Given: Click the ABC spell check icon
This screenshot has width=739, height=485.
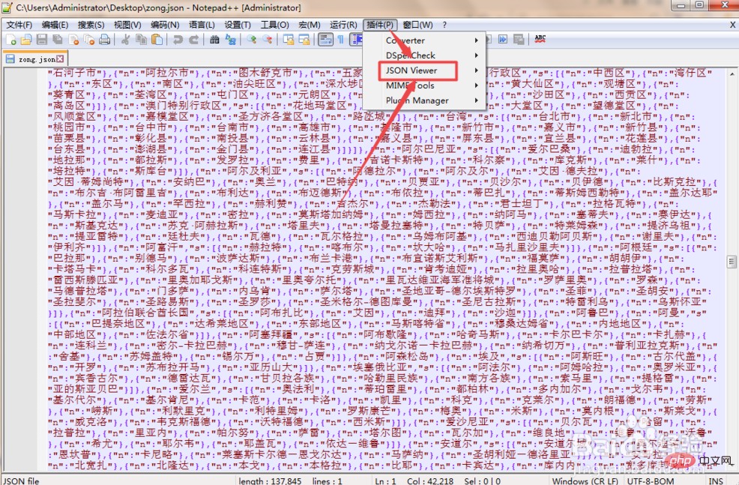Looking at the screenshot, I should pos(540,39).
